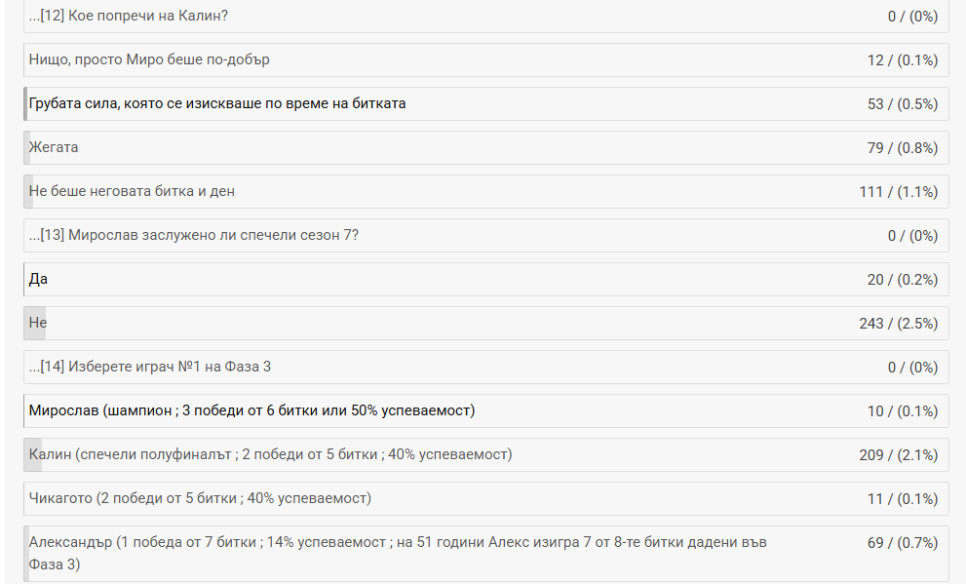Select answer "Нищо, просто Миро беше по-добър"

(x=149, y=59)
